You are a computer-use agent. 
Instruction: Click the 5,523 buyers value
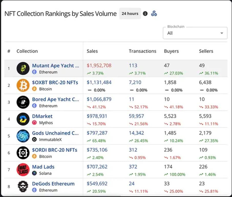(x=170, y=116)
